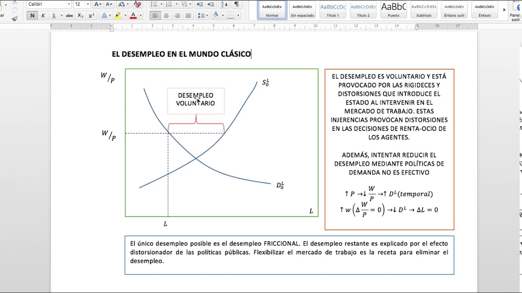Viewport: 522px width, 293px height.
Task: Click the multilevel list icon
Action: point(184,4)
